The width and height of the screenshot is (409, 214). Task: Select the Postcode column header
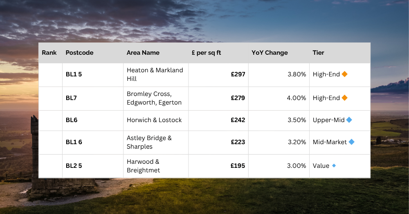(79, 53)
